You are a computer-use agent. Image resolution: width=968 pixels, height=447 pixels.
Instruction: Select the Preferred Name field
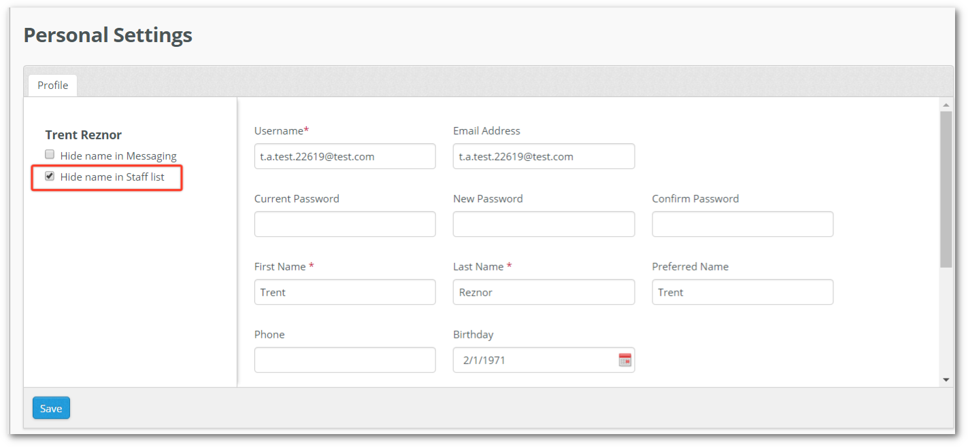pyautogui.click(x=743, y=292)
